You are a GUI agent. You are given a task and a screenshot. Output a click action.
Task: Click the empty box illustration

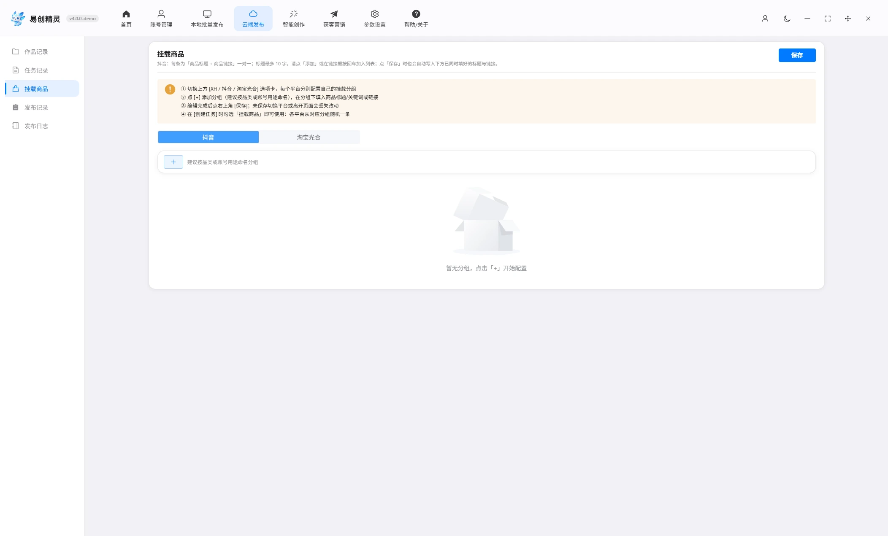(486, 221)
